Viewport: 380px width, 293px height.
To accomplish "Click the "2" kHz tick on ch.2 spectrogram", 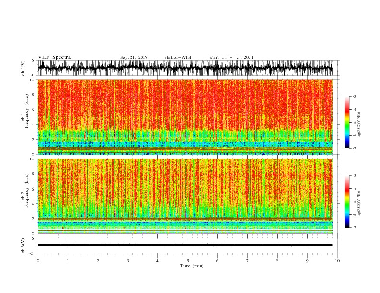I will tap(33, 219).
